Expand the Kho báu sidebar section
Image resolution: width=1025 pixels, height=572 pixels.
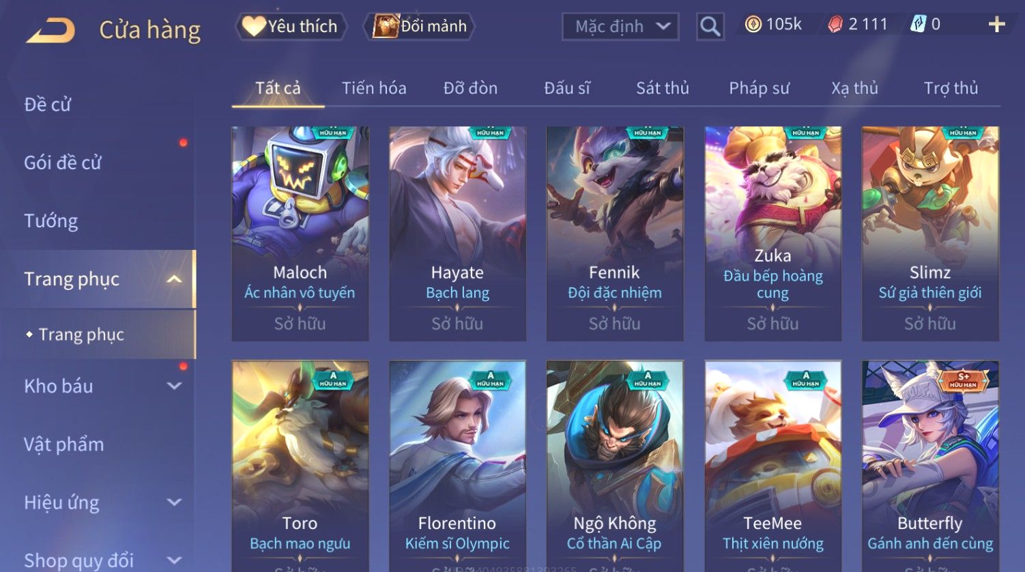click(174, 386)
